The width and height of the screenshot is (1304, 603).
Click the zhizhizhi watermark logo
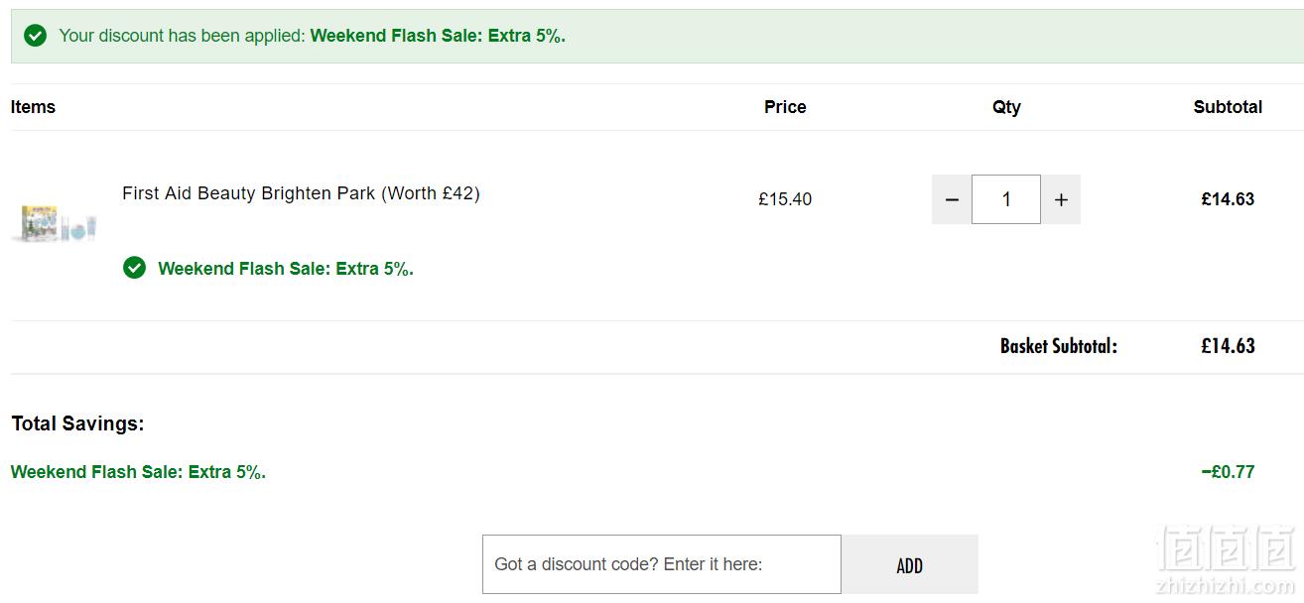tap(1228, 560)
